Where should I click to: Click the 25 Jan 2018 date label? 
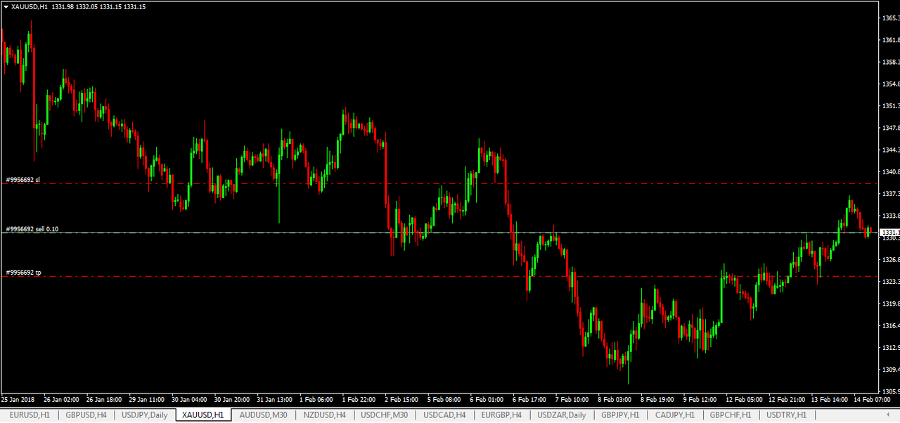(x=18, y=399)
